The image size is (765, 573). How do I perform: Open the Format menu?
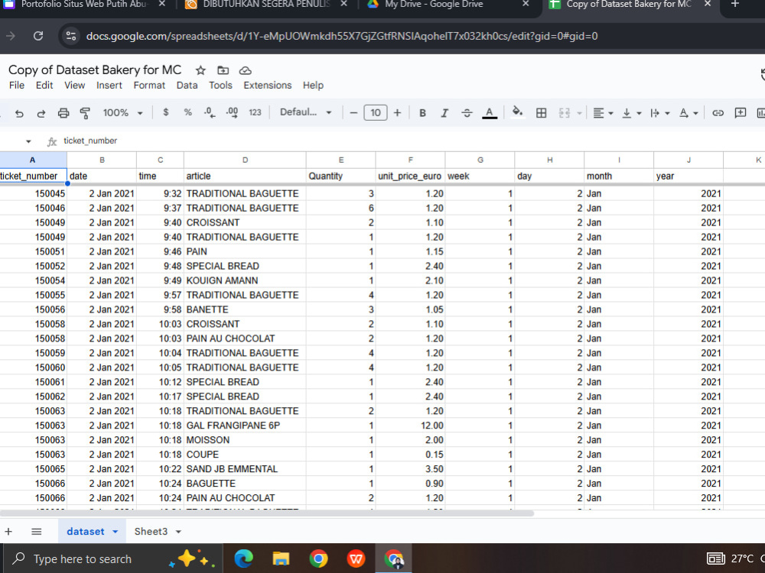(x=149, y=86)
